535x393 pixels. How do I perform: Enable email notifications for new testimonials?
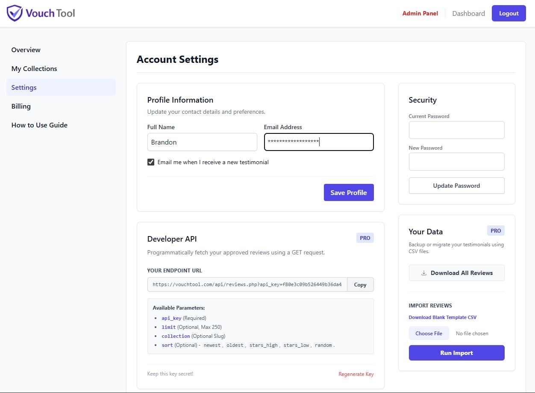coord(150,162)
